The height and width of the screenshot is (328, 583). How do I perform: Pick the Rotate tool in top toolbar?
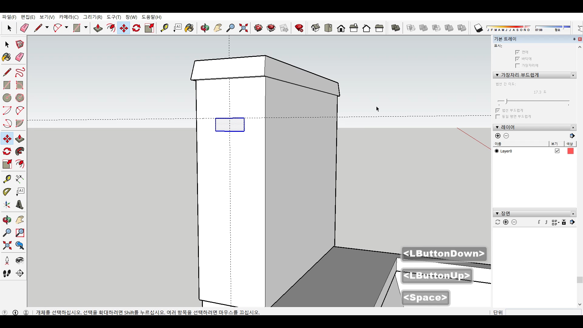136,28
